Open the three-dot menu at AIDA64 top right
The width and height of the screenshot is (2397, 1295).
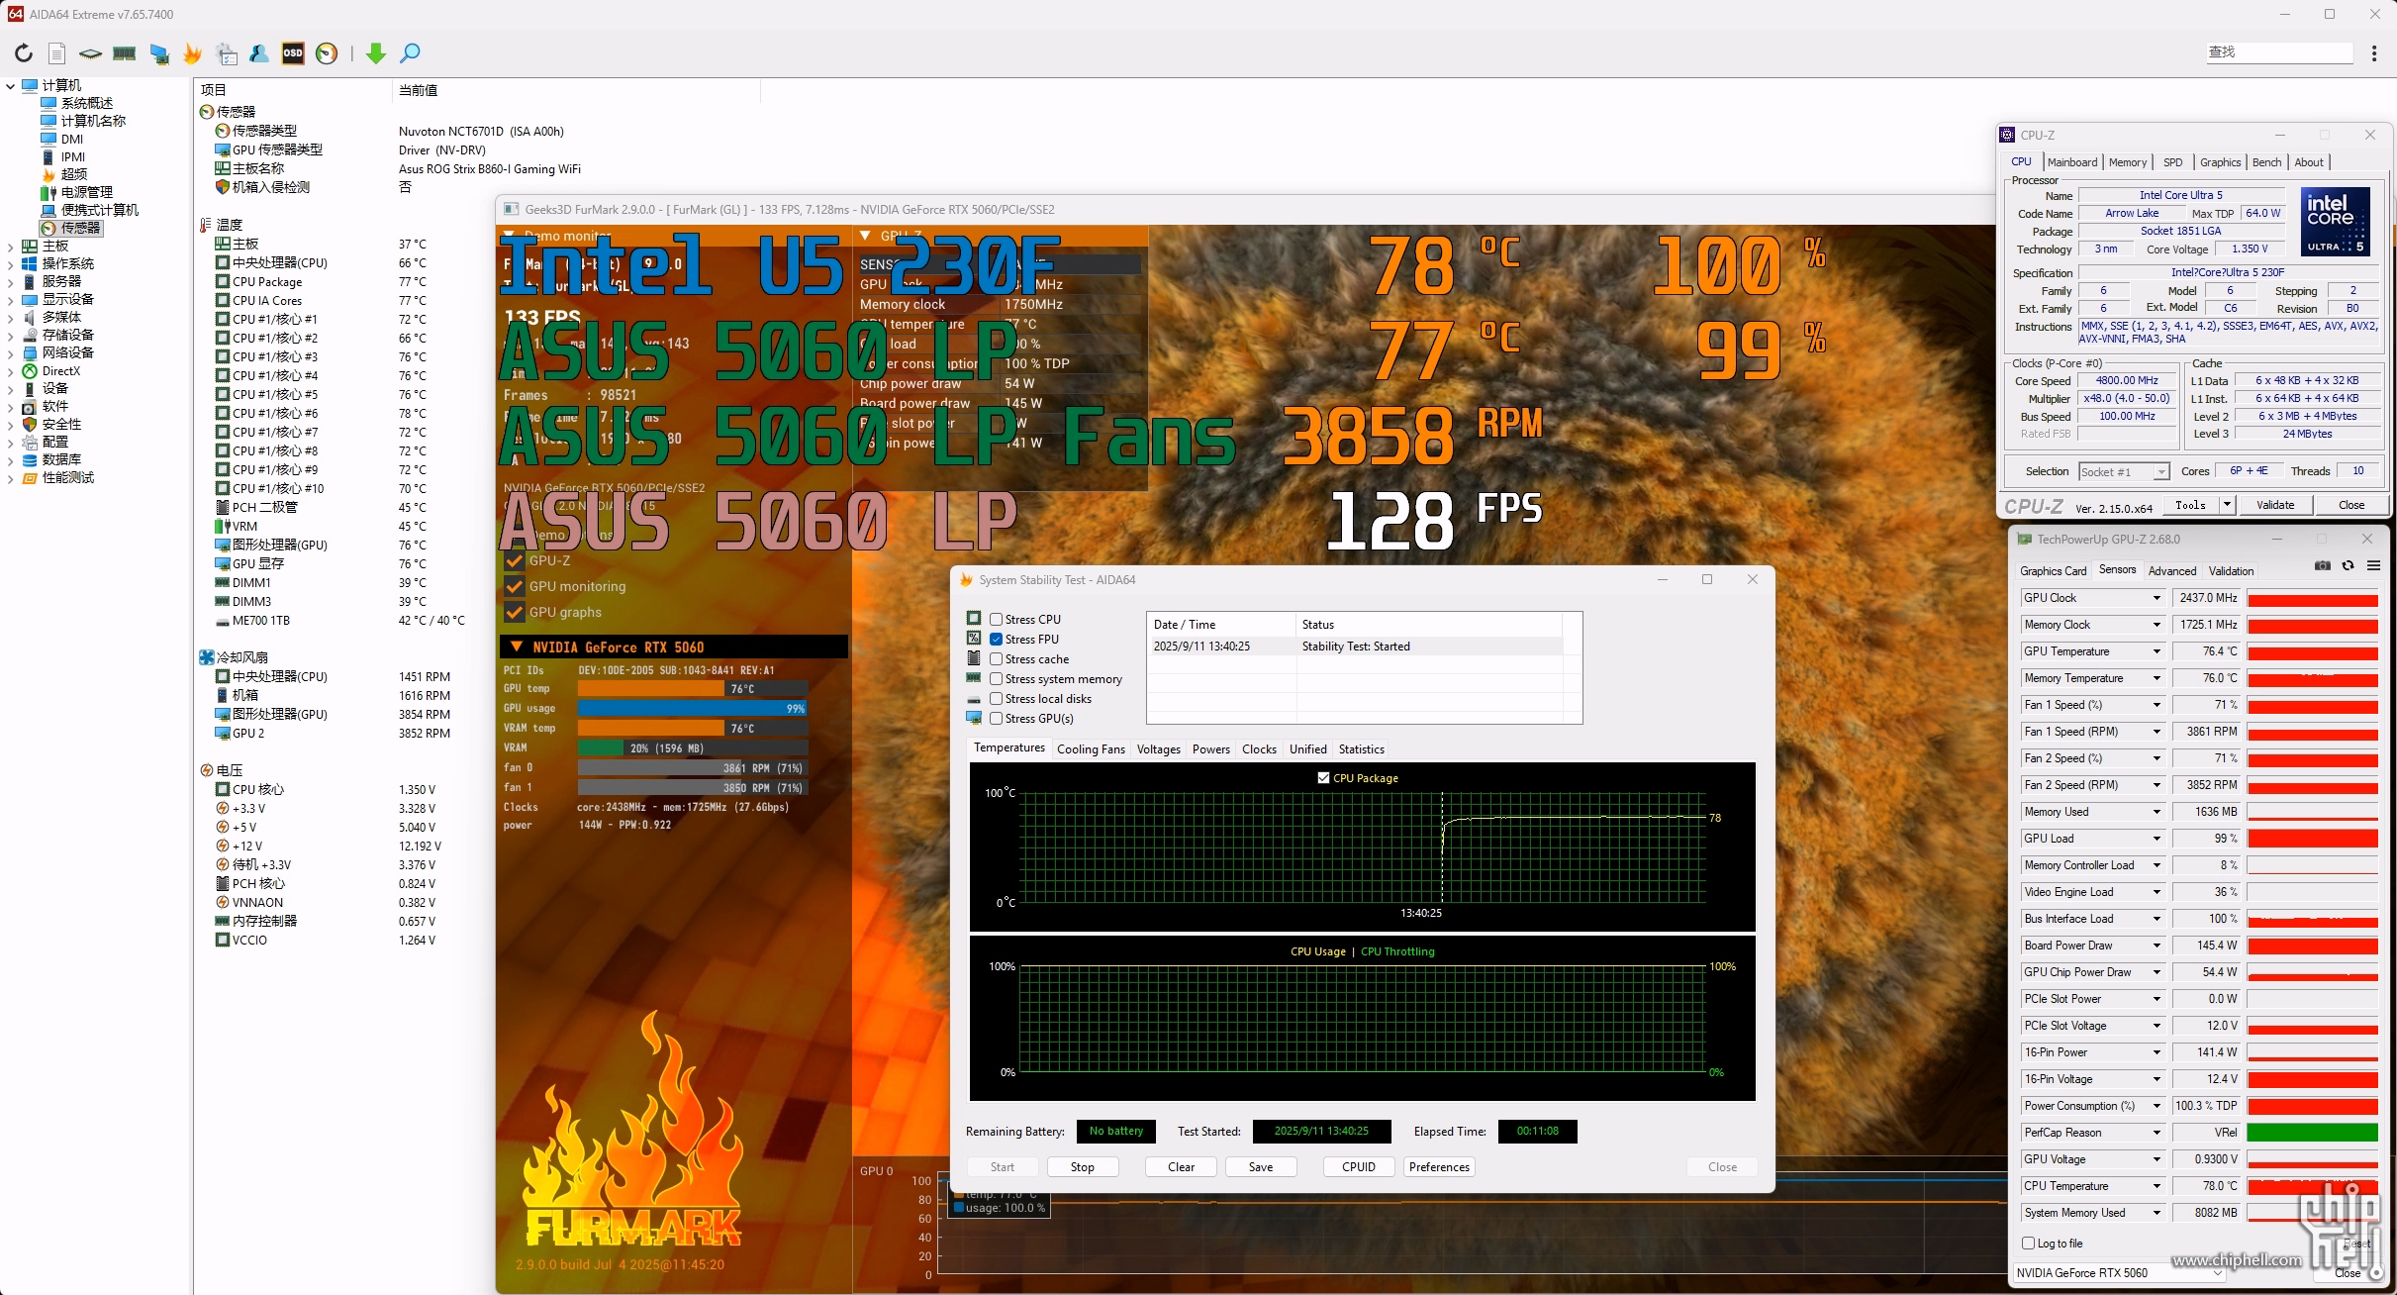(2373, 53)
